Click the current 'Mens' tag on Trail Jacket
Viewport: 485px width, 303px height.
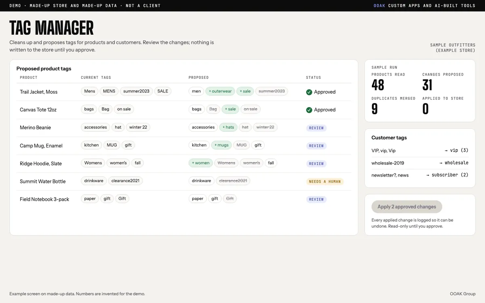[90, 91]
